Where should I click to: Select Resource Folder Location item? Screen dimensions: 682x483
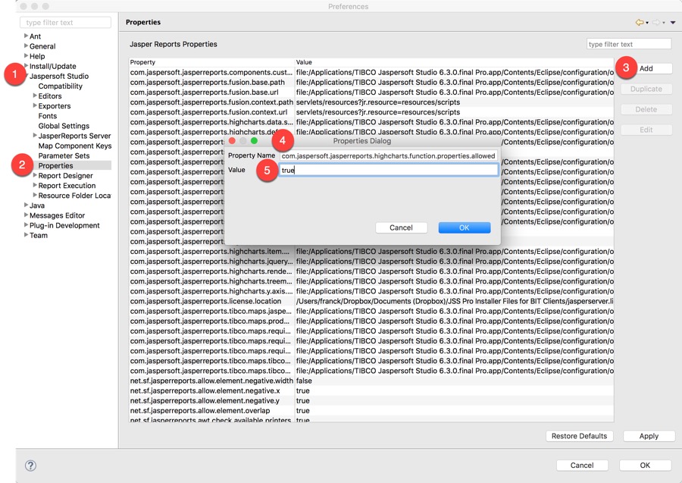(x=74, y=196)
